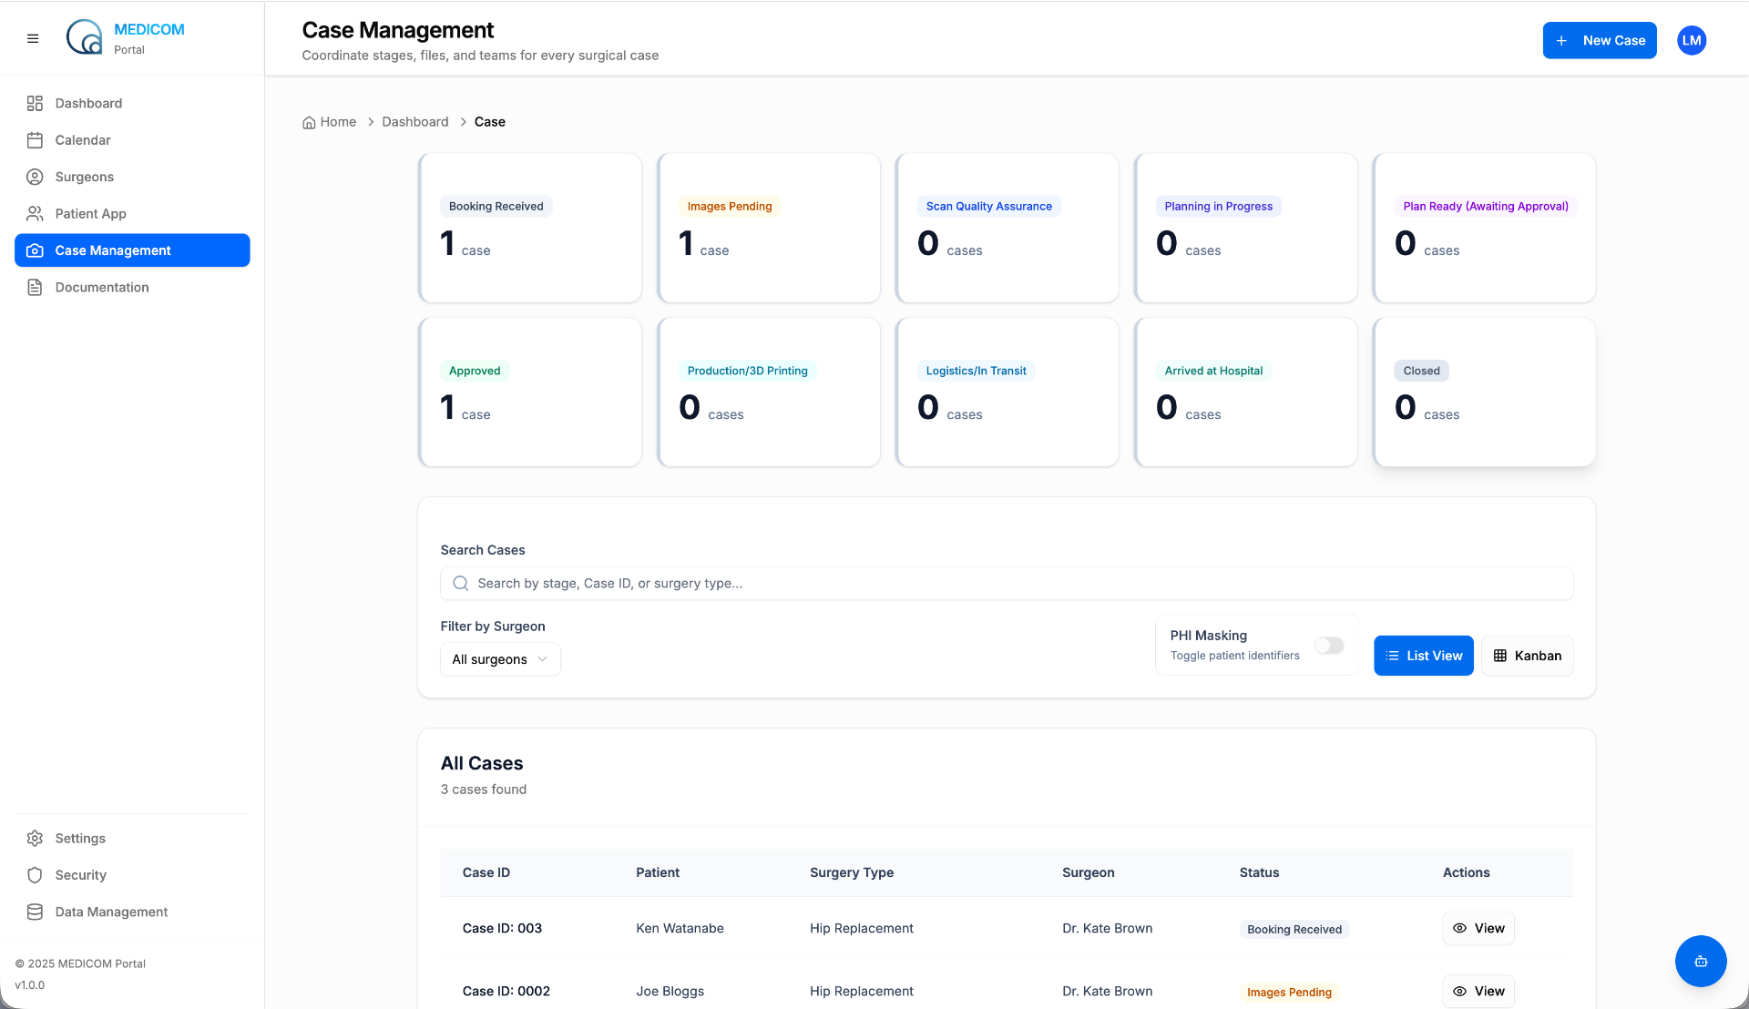View Case ID: 003 details
Screen dimensions: 1749x1009
pyautogui.click(x=1478, y=928)
